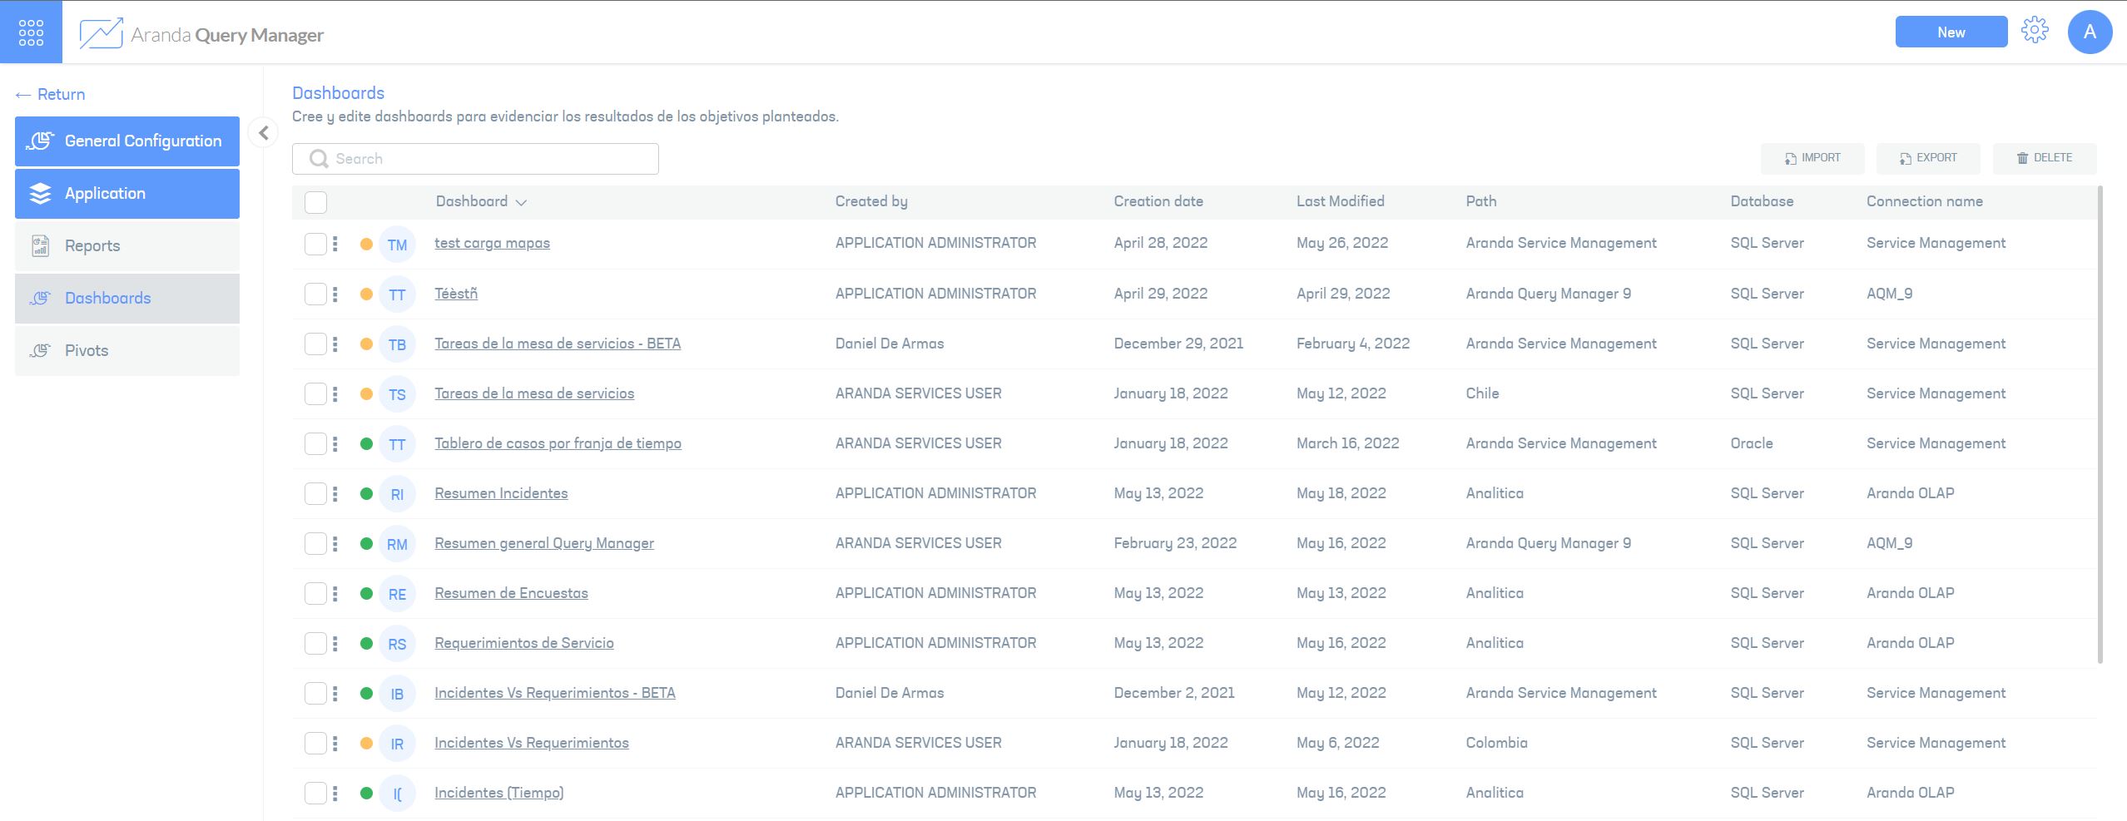Click the IMPORT button
The height and width of the screenshot is (821, 2127).
[x=1812, y=158]
